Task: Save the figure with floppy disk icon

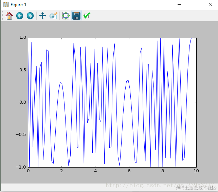Action: pos(76,16)
